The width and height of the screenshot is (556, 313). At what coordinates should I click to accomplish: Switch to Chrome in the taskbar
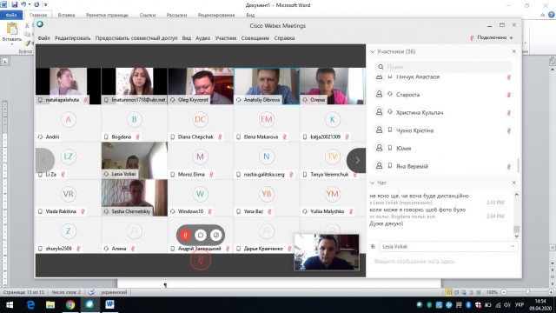coord(70,305)
